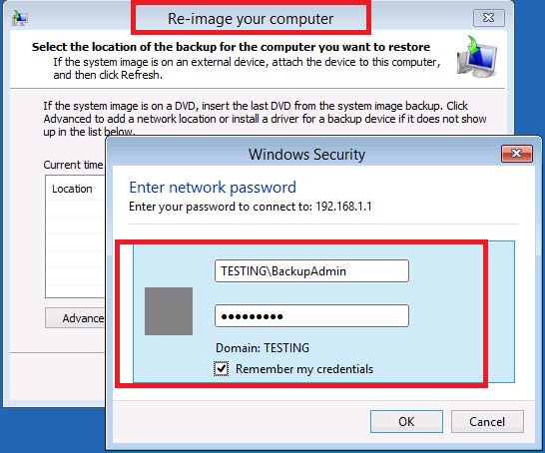Click the Advanced button

tap(75, 318)
